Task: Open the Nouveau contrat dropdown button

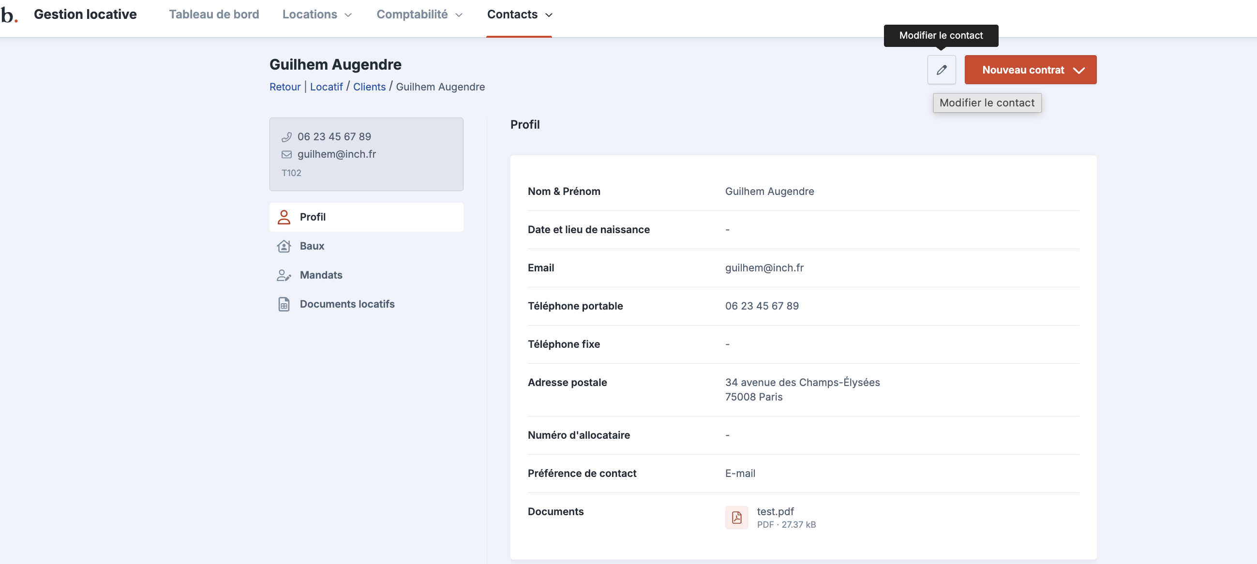Action: (1030, 70)
